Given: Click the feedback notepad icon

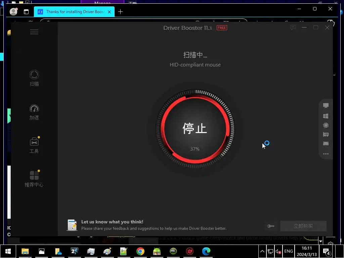Looking at the screenshot, I should pyautogui.click(x=72, y=225).
